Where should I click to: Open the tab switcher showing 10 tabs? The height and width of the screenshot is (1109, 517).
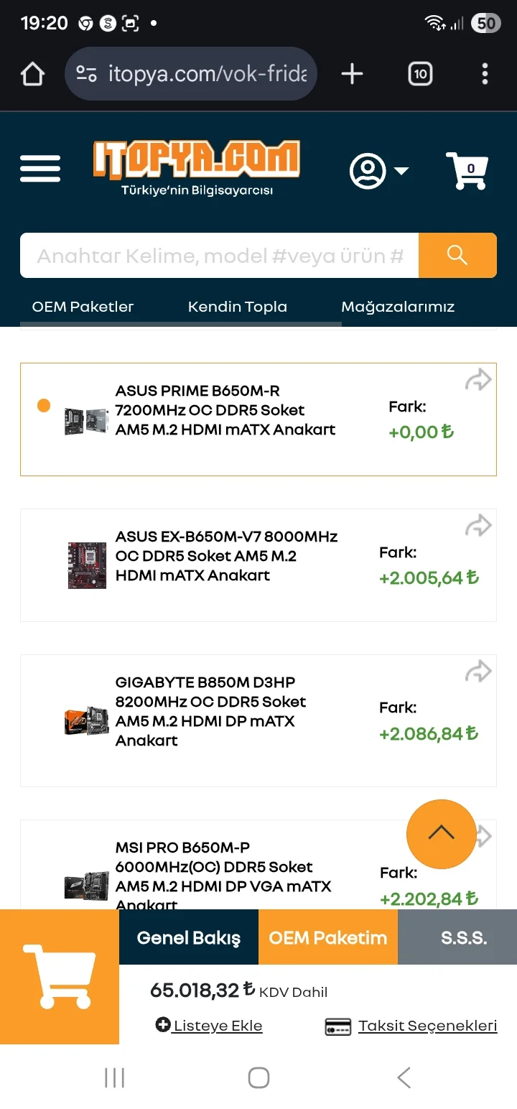[x=420, y=74]
